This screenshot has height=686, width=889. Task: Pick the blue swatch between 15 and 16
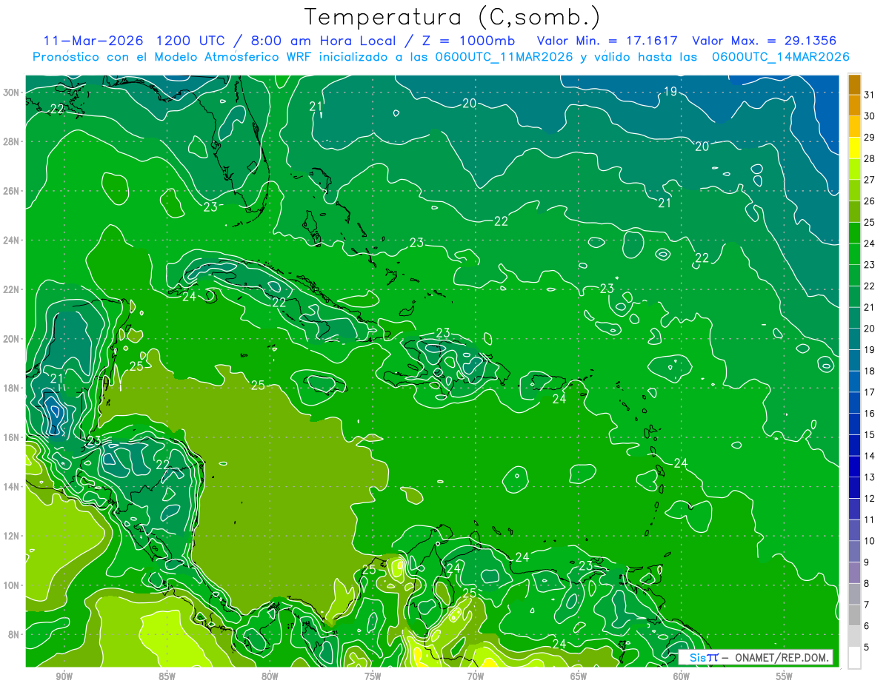(854, 424)
